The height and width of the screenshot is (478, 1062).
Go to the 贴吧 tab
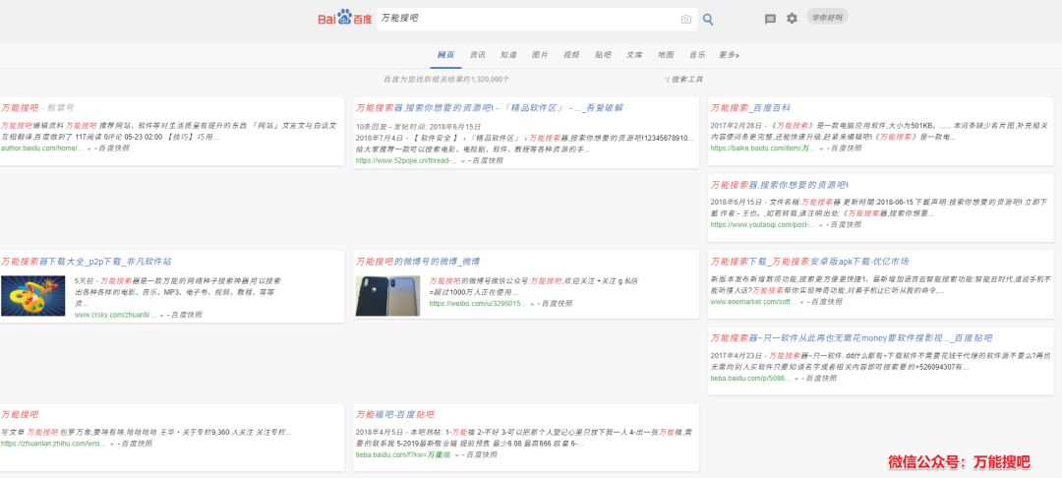click(603, 55)
